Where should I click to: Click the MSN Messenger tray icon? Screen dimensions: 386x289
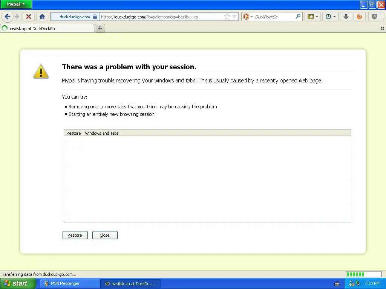pyautogui.click(x=351, y=284)
